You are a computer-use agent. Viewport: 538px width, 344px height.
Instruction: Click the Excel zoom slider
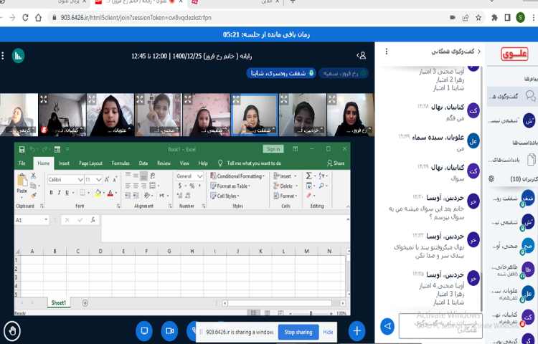coord(311,312)
